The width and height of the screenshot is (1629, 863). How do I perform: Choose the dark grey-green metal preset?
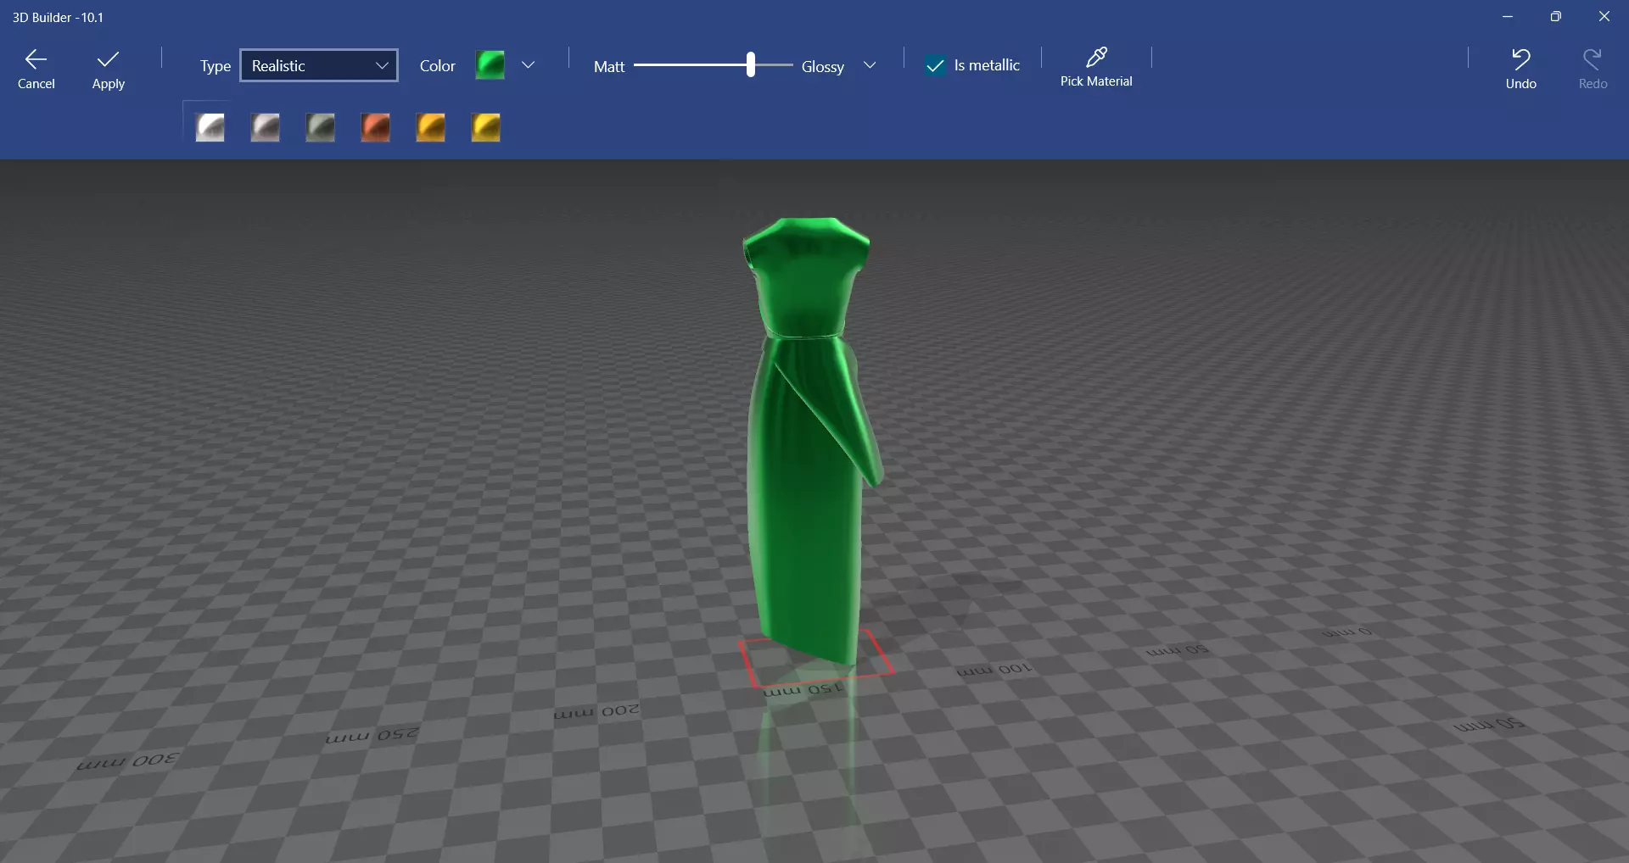(320, 127)
